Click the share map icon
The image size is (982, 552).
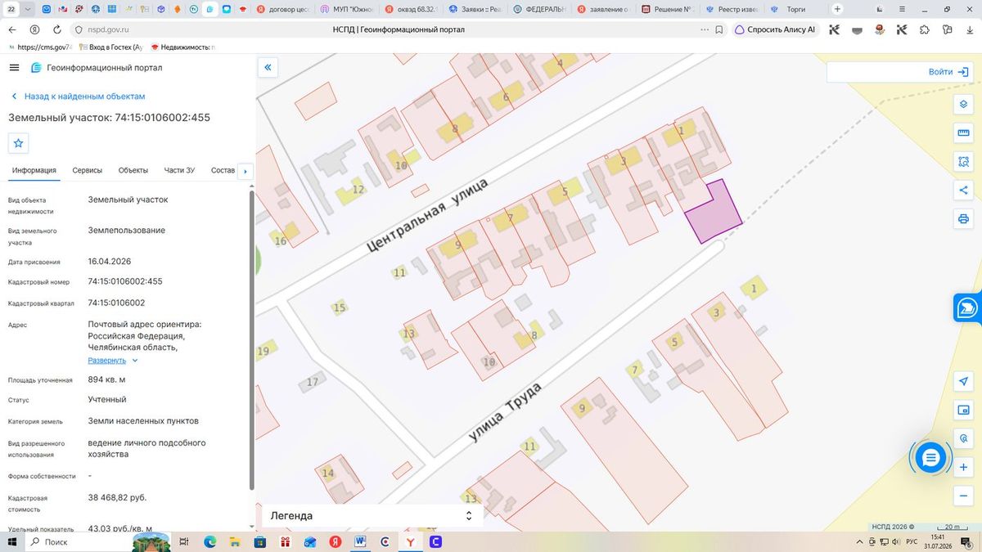963,191
